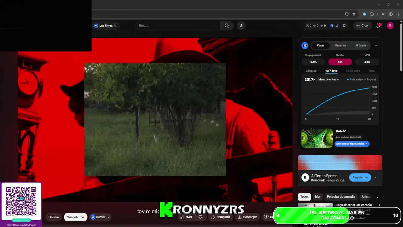Click the Compartir share button
Viewport: 403px width, 227px height.
click(x=220, y=217)
